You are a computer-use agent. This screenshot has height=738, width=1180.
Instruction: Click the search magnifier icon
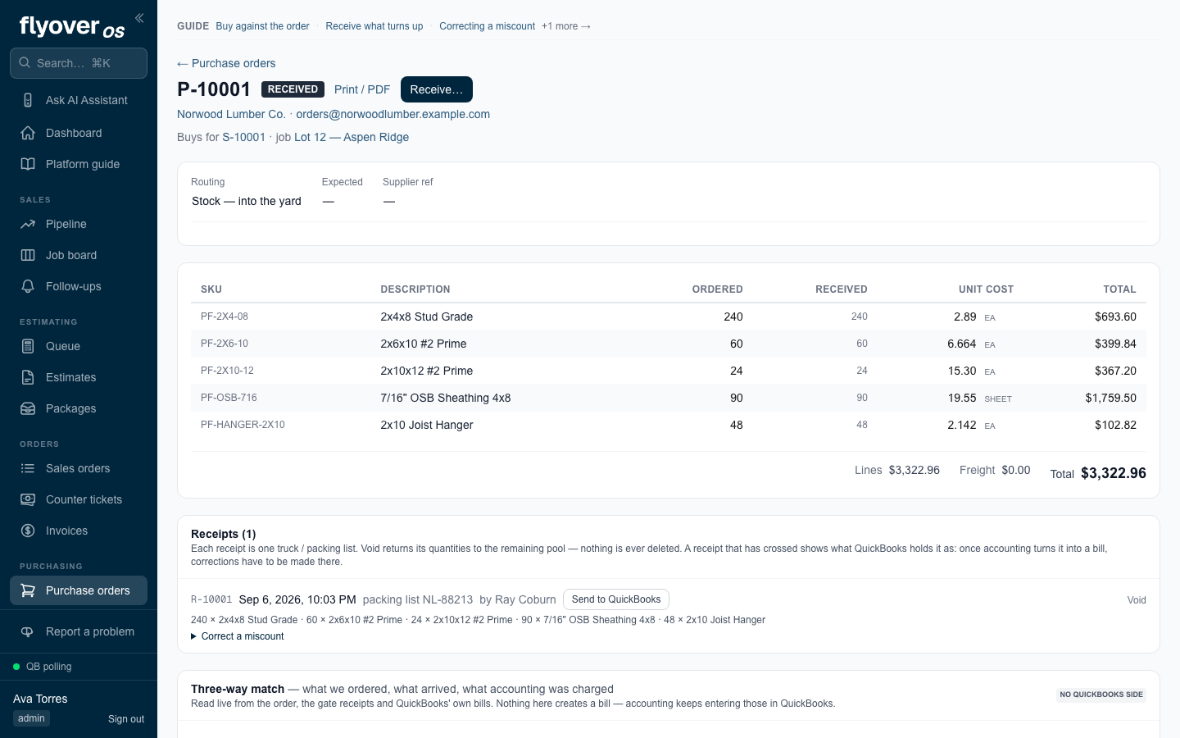pos(25,62)
